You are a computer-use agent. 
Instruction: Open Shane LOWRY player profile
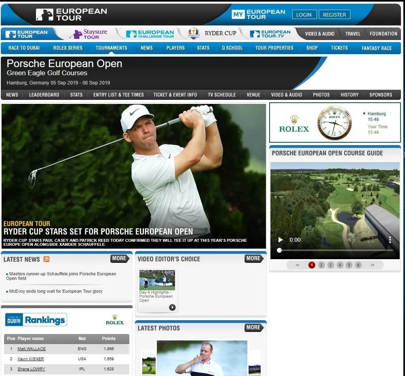pyautogui.click(x=31, y=369)
